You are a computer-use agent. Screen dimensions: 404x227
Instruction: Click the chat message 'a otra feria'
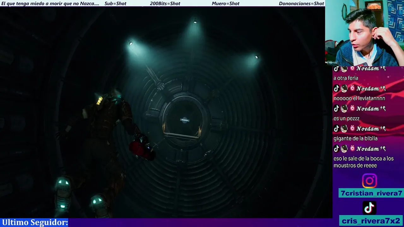(346, 78)
